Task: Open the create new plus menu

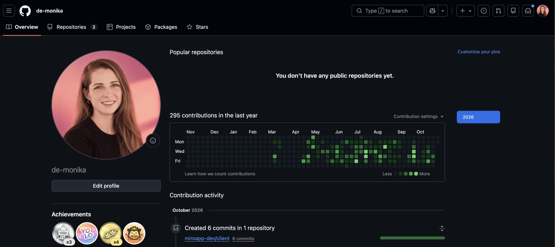Action: click(x=466, y=11)
